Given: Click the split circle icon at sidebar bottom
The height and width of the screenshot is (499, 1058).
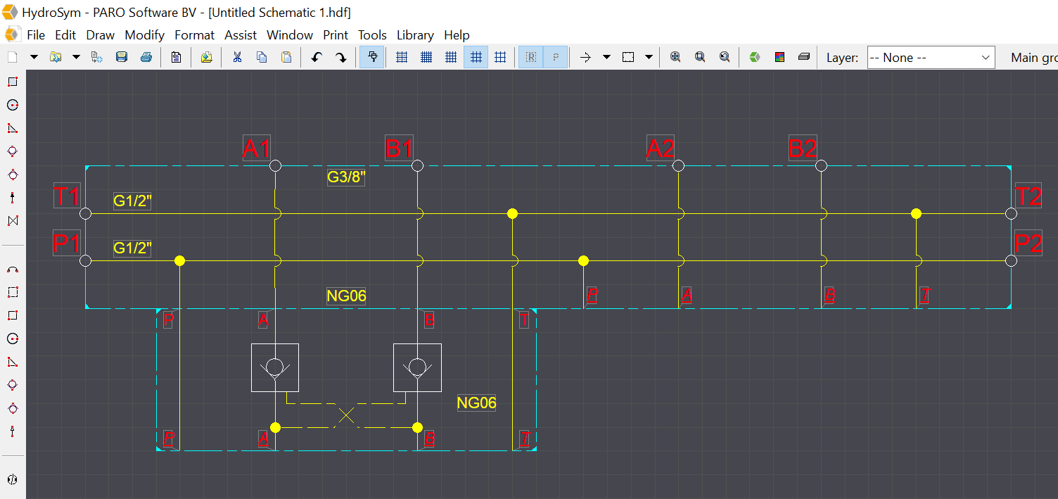Looking at the screenshot, I should point(12,479).
